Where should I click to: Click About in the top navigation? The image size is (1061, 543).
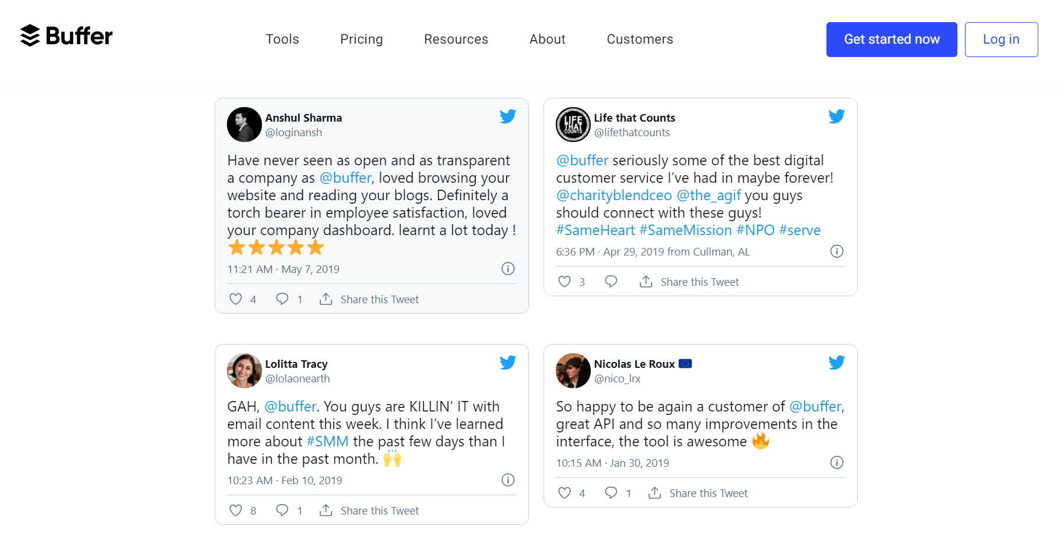point(547,39)
